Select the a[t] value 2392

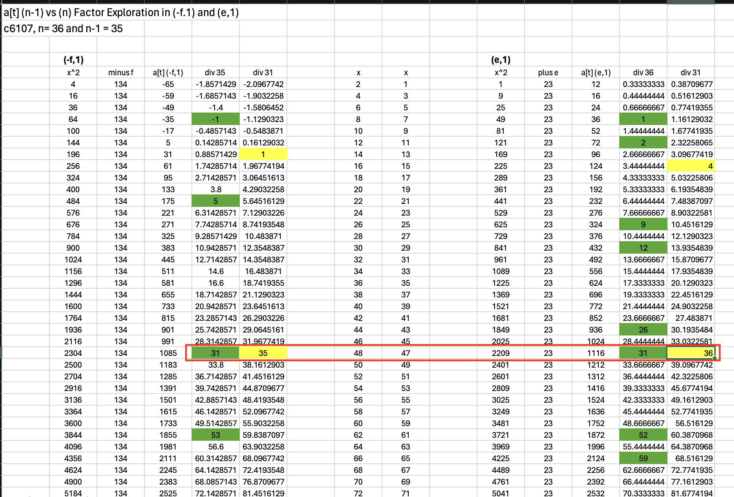point(596,482)
